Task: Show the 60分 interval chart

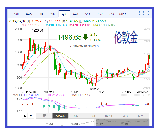Action: (x=123, y=14)
